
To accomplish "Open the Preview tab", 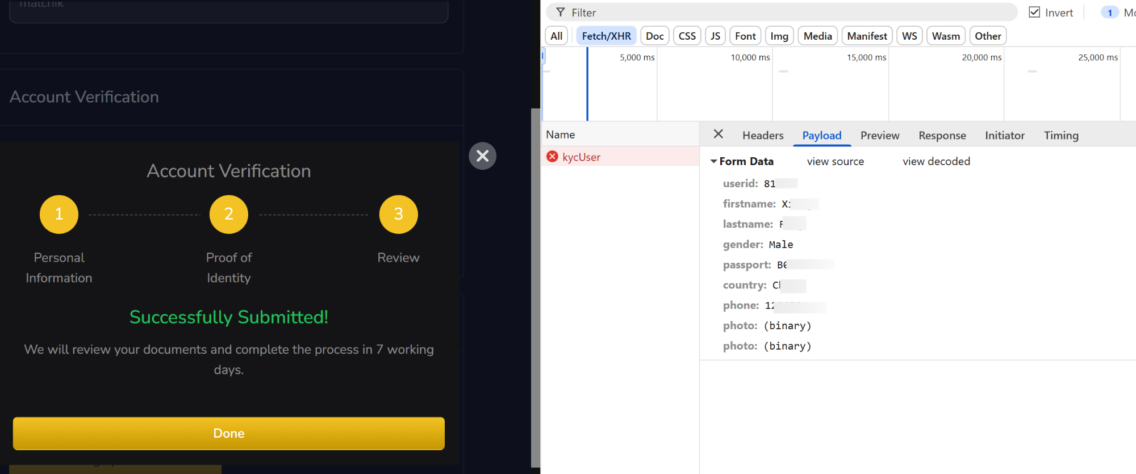I will (879, 135).
